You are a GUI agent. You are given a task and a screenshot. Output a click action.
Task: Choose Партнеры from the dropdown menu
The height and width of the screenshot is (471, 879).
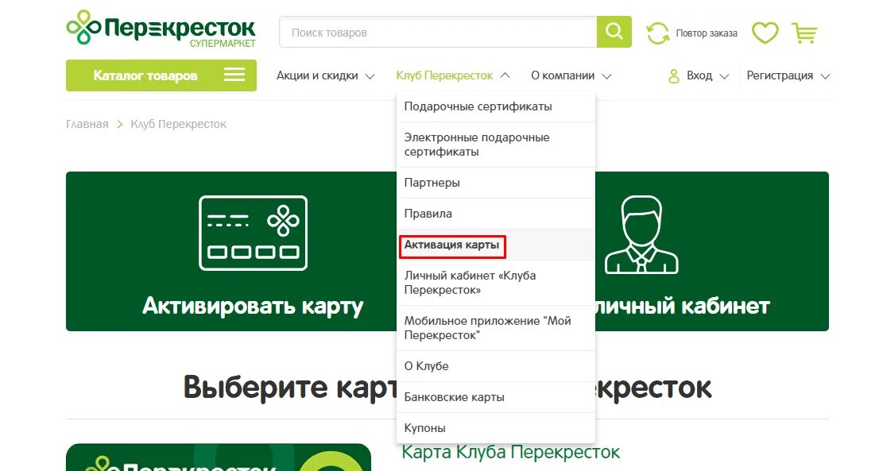coord(496,183)
